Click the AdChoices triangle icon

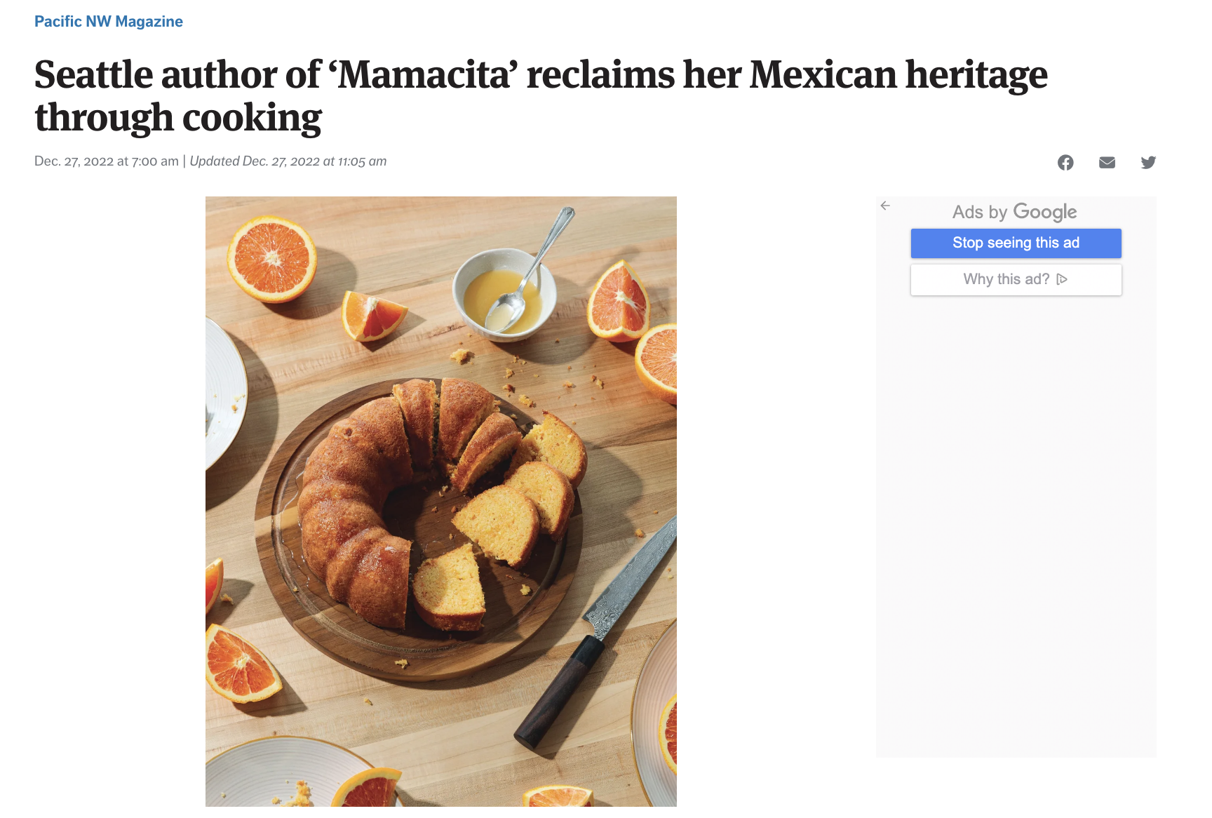[x=1062, y=279]
